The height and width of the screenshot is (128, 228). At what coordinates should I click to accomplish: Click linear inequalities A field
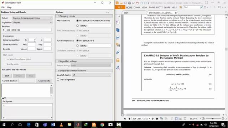pos(32,40)
